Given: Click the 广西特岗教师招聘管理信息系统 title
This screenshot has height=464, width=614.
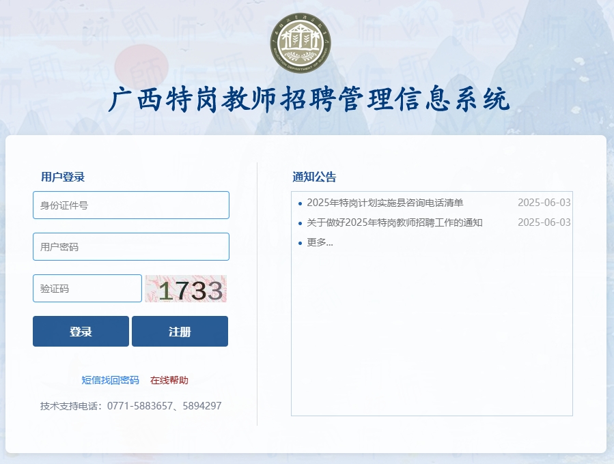Looking at the screenshot, I should point(309,100).
